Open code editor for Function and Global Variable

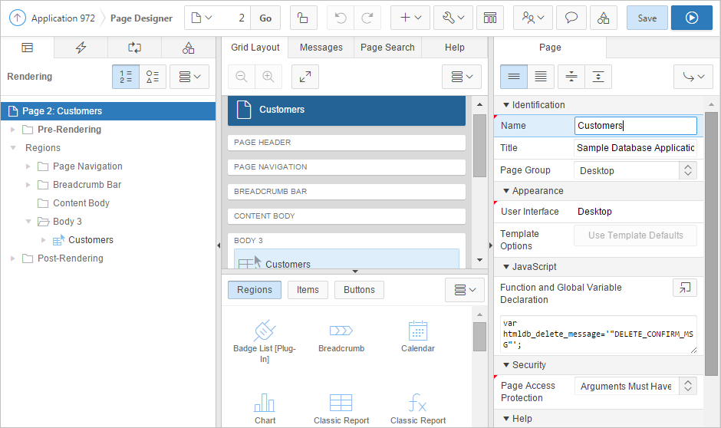(684, 288)
